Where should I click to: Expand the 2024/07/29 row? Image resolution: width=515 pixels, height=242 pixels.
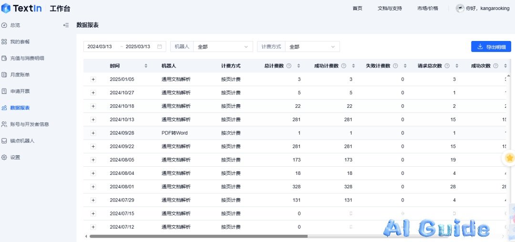93,201
